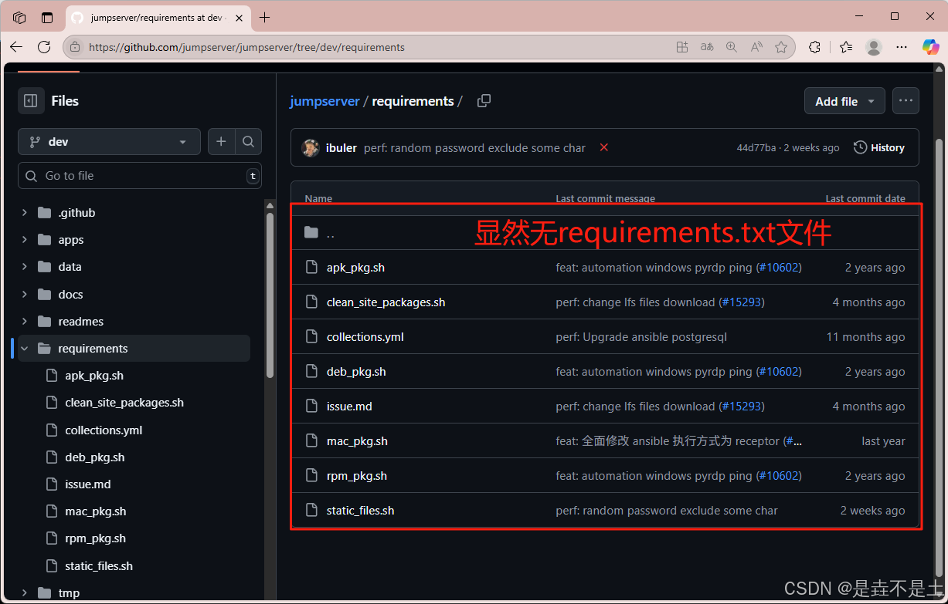Open PR #10602 link on apk_pkg.sh row
The height and width of the screenshot is (604, 948).
point(778,268)
